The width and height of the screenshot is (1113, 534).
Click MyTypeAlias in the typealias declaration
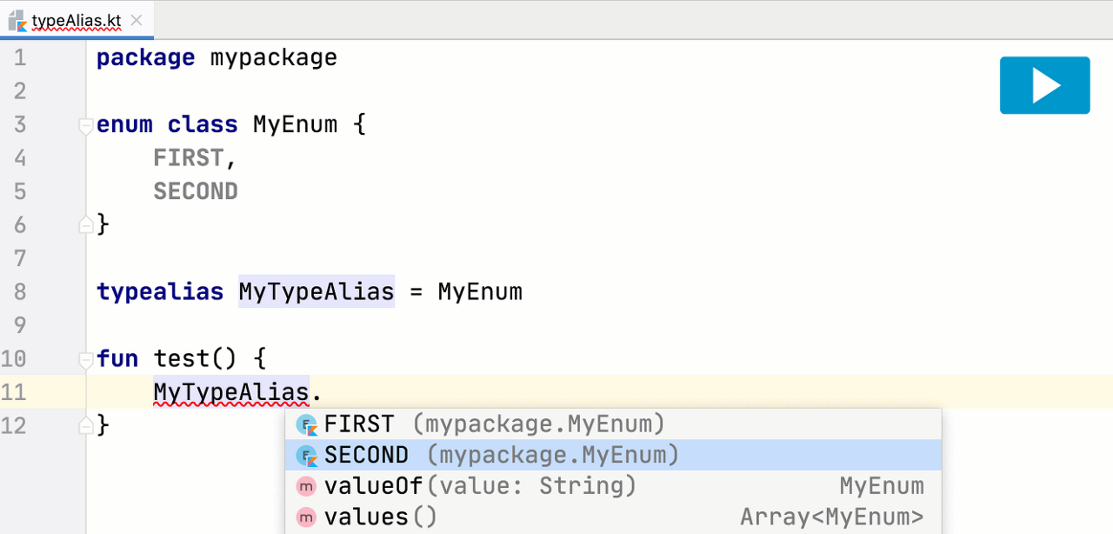[x=317, y=291]
